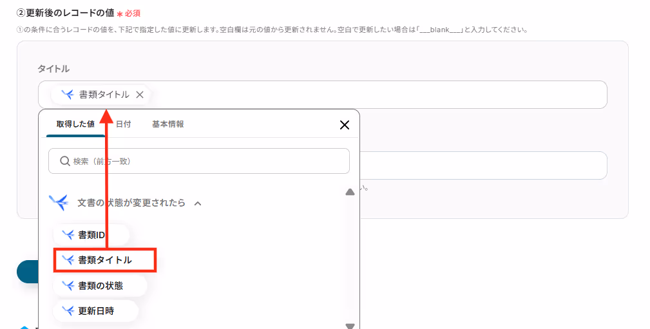The image size is (650, 329).
Task: Click the 文書の状態が変更されたら section heading
Action: click(x=131, y=203)
